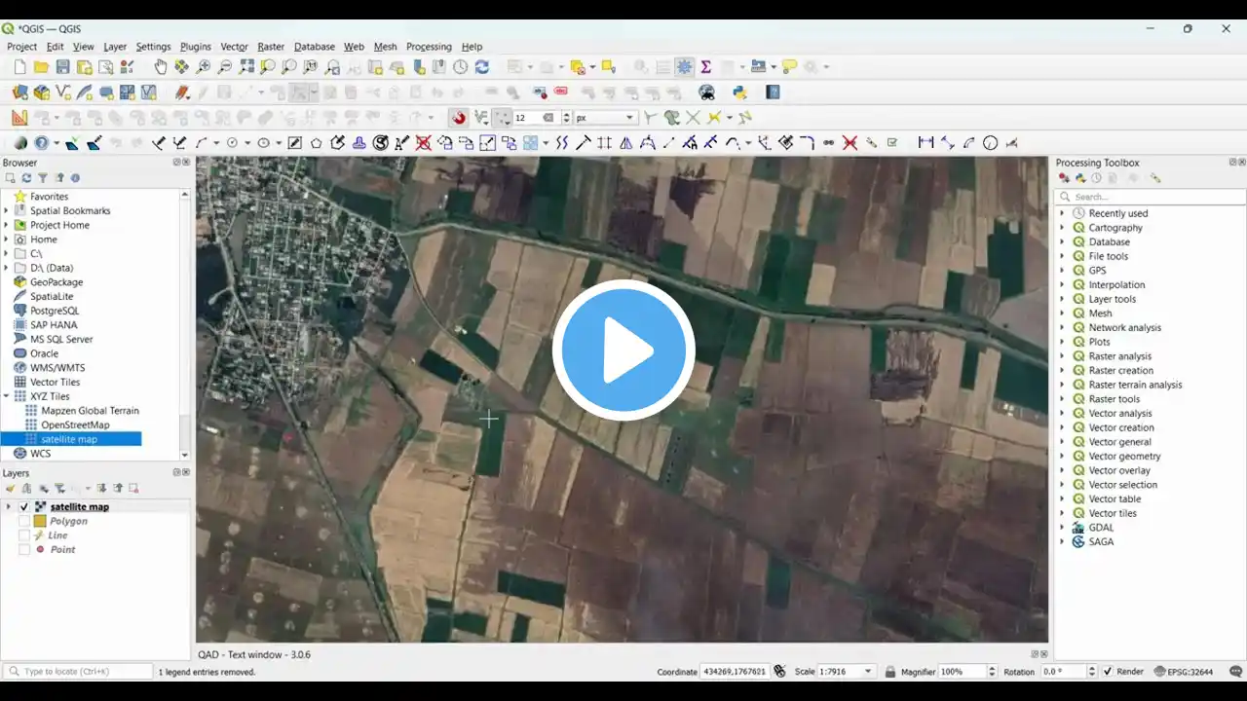Viewport: 1247px width, 701px height.
Task: Enable snapping with the magnet icon
Action: pos(458,118)
